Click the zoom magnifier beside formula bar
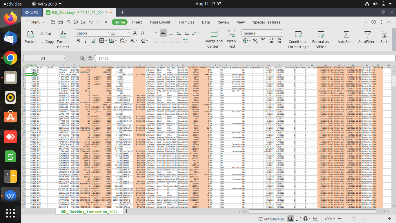This screenshot has height=223, width=396. [x=82, y=58]
